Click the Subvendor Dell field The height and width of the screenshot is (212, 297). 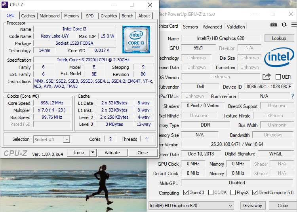click(x=200, y=87)
